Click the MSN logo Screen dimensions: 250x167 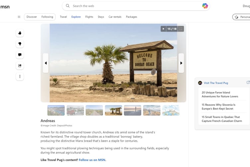[5, 7]
